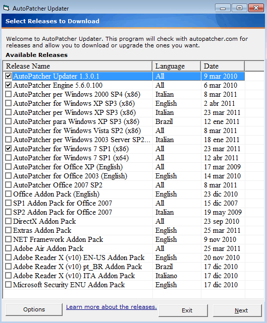The width and height of the screenshot is (267, 323).
Task: Select Adobe Air Addon Pack row name
Action: [x=48, y=248]
